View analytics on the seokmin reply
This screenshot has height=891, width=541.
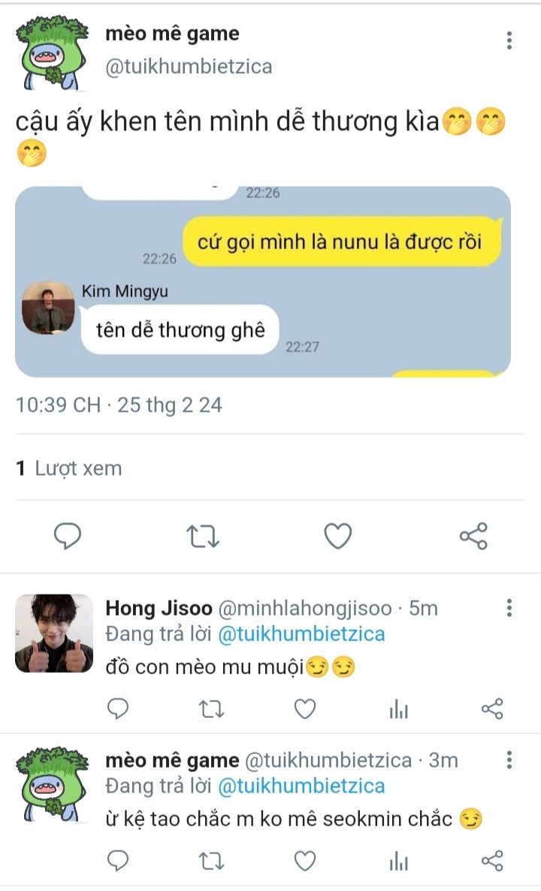(x=398, y=861)
